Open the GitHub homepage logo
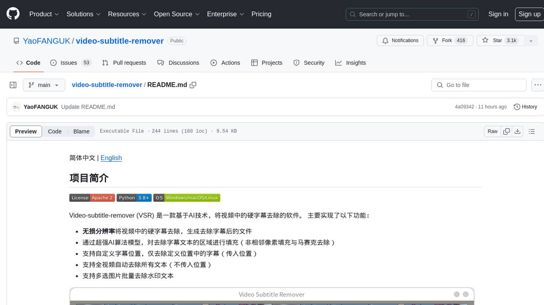This screenshot has width=544, height=305. pos(13,14)
